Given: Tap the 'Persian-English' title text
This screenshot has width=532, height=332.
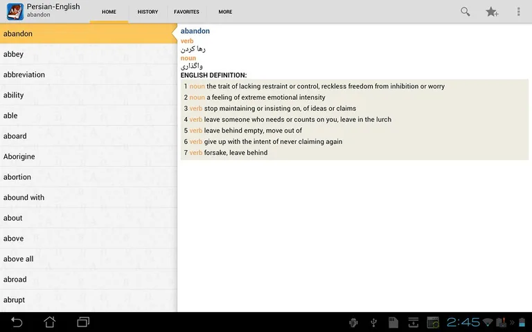Looking at the screenshot, I should 53,6.
